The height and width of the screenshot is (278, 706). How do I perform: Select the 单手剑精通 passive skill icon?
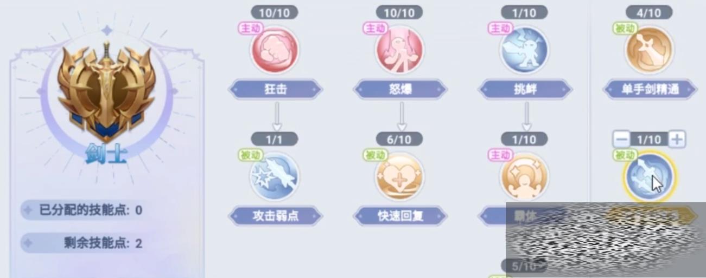650,50
